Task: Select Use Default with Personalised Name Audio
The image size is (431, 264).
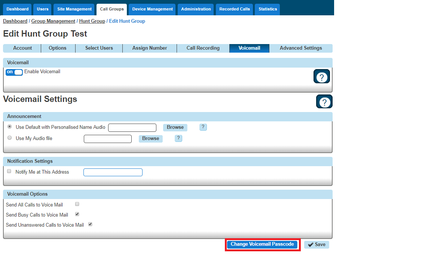Action: click(x=10, y=127)
